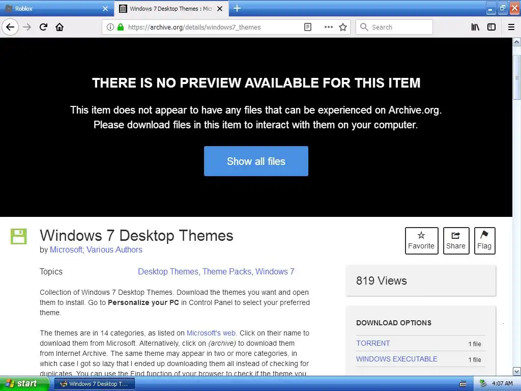Follow the Microsoft's web link
The width and height of the screenshot is (521, 391).
211,333
